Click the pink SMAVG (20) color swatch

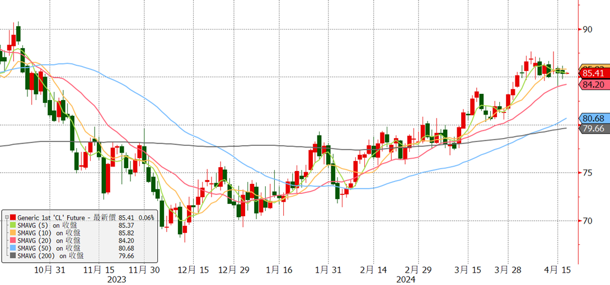tap(13, 240)
